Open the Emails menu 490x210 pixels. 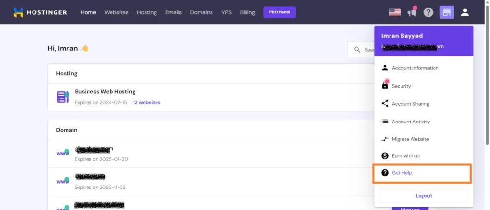(x=173, y=12)
